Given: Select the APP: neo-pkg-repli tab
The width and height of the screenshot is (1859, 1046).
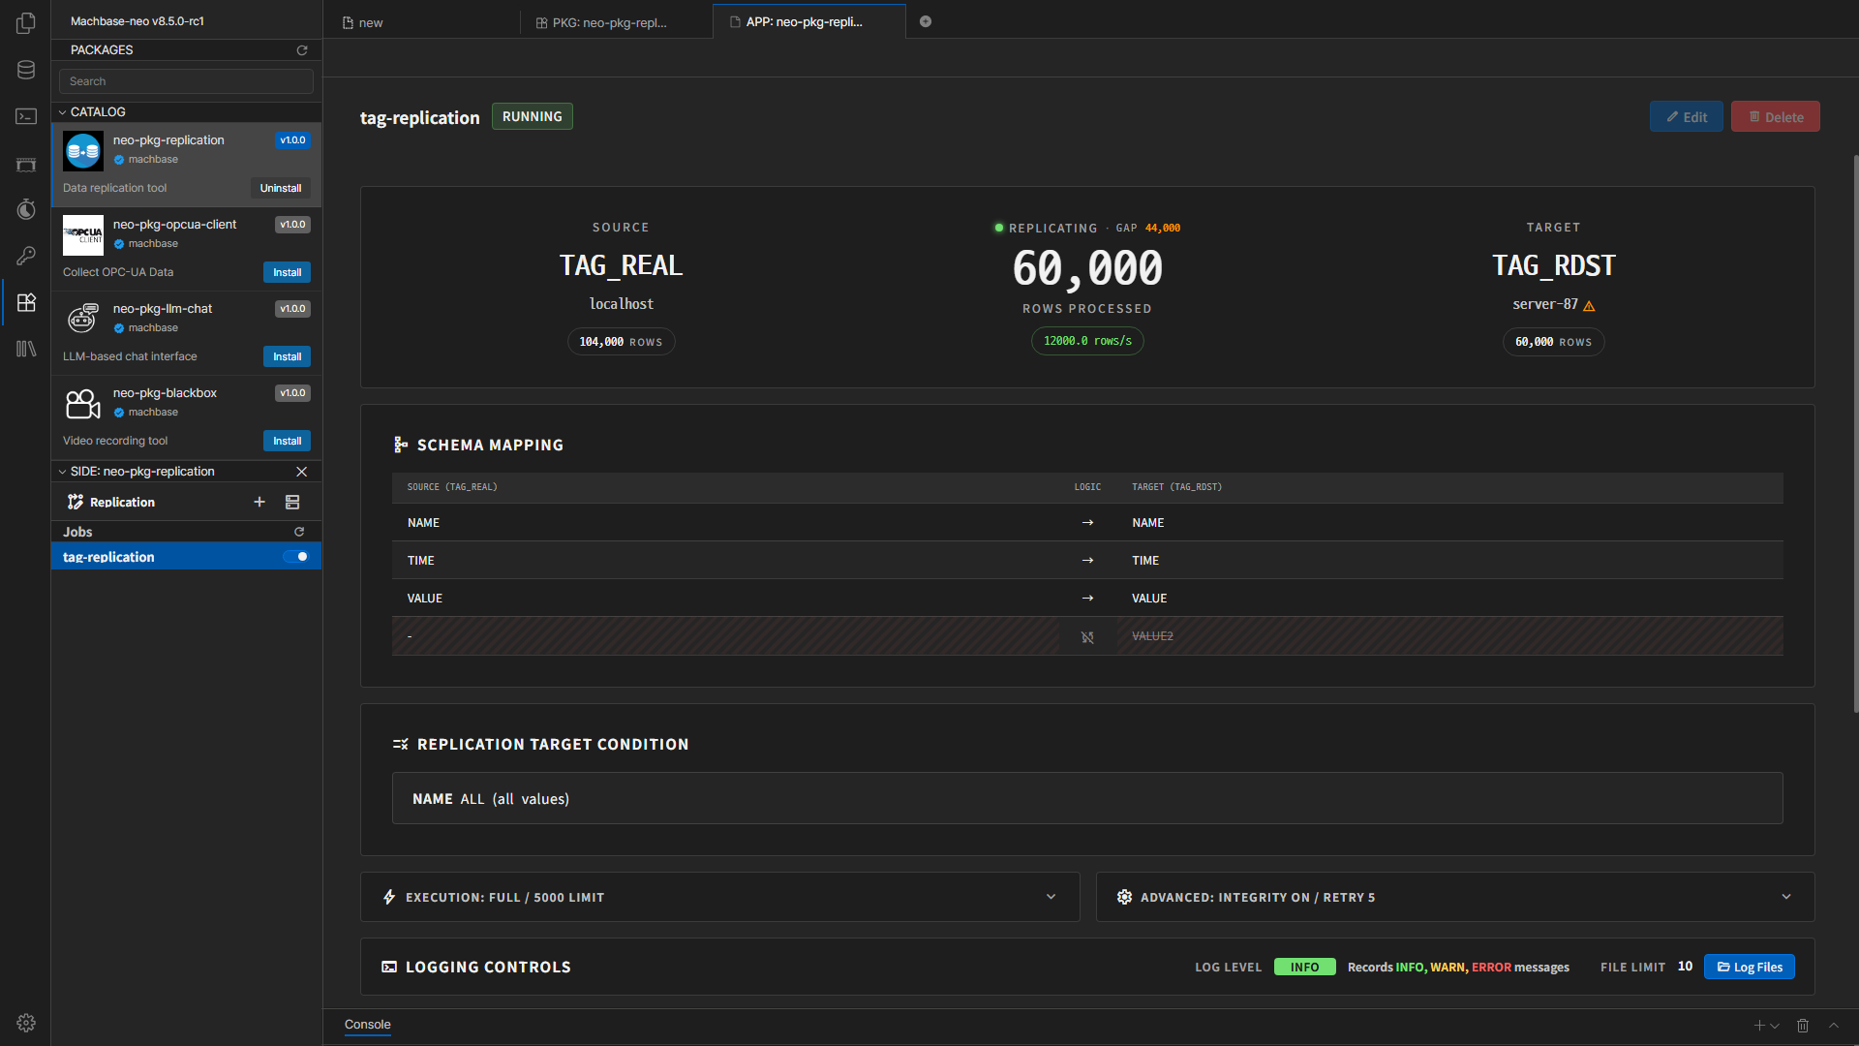Looking at the screenshot, I should tap(809, 21).
